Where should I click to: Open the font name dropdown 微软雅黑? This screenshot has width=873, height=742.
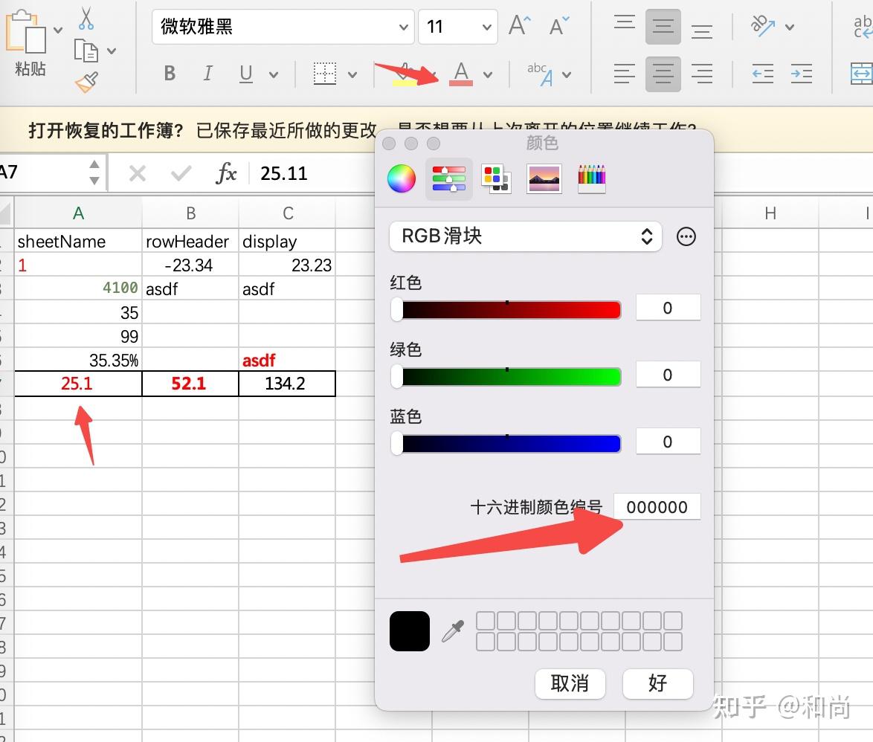(283, 26)
